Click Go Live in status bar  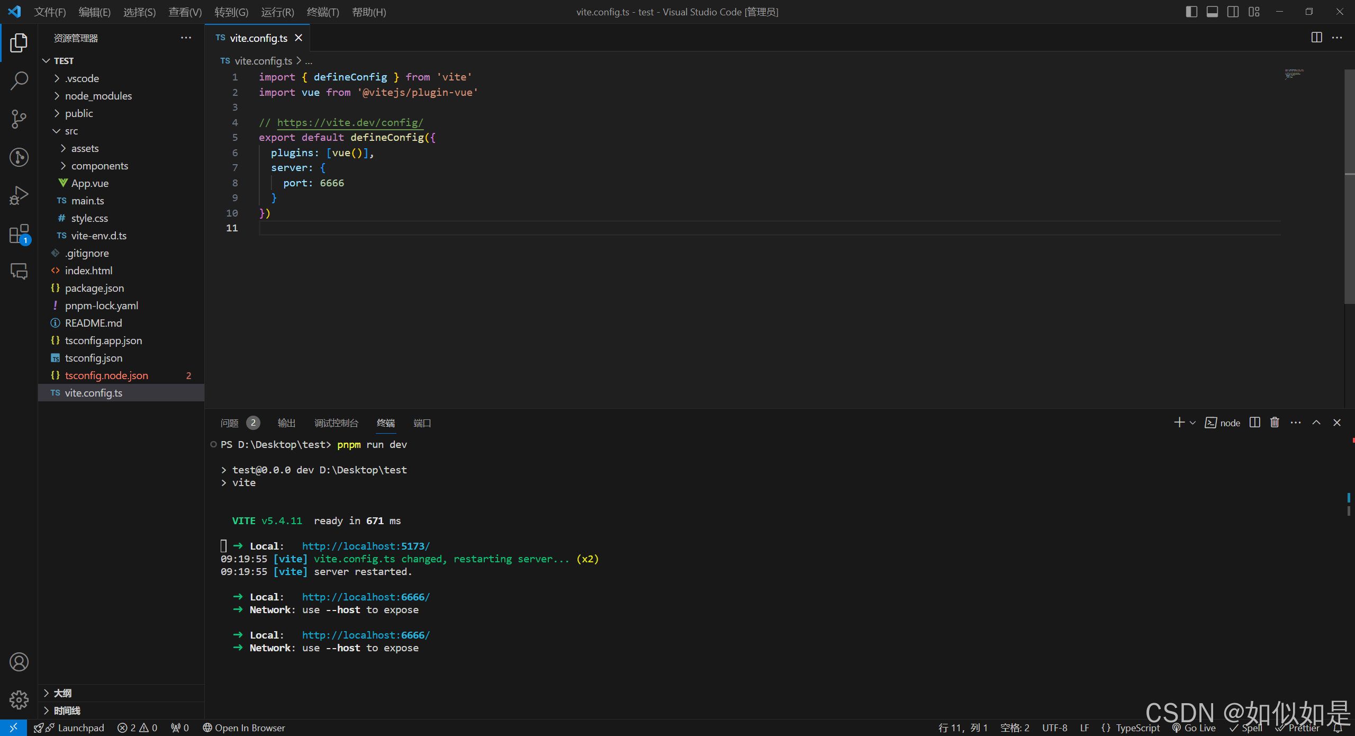click(x=1195, y=728)
